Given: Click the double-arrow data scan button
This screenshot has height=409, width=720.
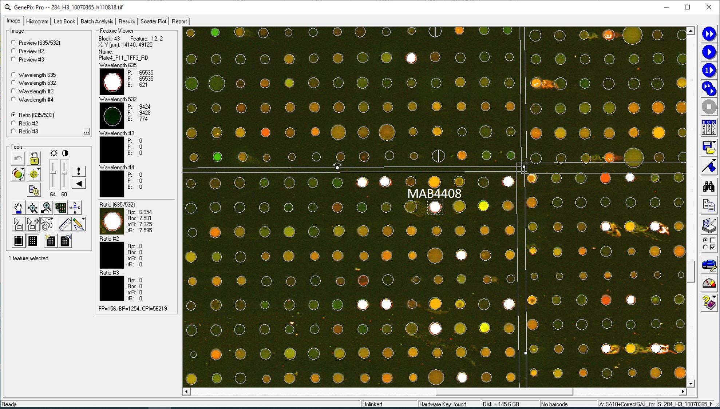Looking at the screenshot, I should click(708, 34).
